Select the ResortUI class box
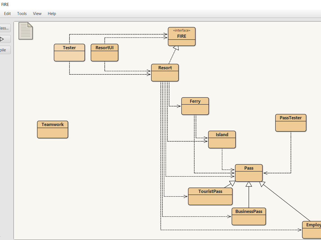This screenshot has height=240, width=321. click(104, 52)
